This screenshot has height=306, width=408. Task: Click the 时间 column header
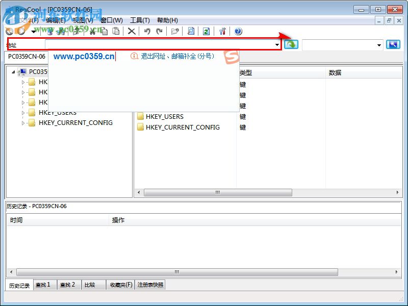(x=57, y=220)
